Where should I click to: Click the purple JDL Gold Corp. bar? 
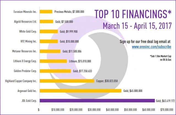[97, 100]
